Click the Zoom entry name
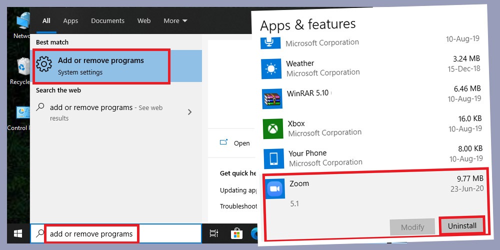 tap(299, 183)
